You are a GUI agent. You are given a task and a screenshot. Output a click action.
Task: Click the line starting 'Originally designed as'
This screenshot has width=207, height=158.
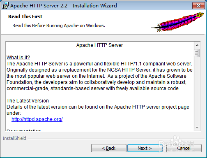coord(99,70)
